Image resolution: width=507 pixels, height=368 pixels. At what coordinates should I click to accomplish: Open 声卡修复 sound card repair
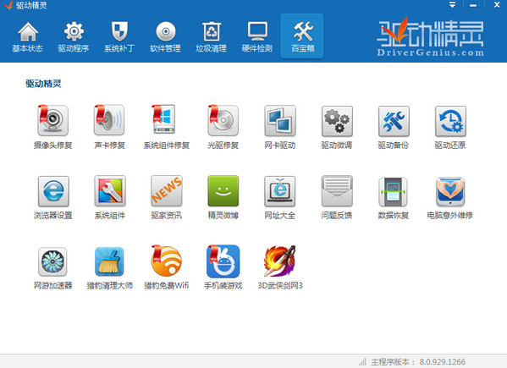(x=109, y=120)
